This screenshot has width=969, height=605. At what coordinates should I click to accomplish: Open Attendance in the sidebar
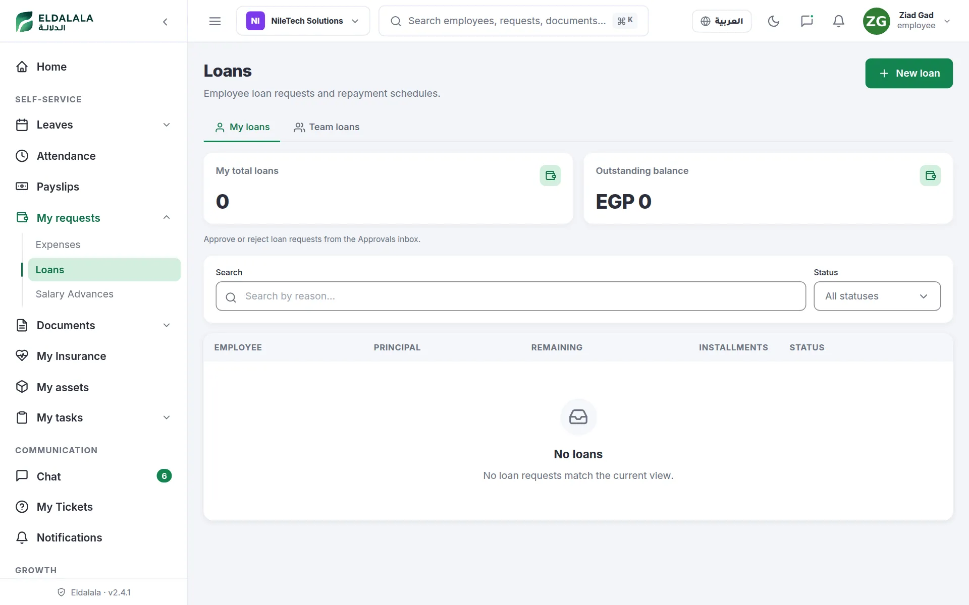click(x=94, y=156)
